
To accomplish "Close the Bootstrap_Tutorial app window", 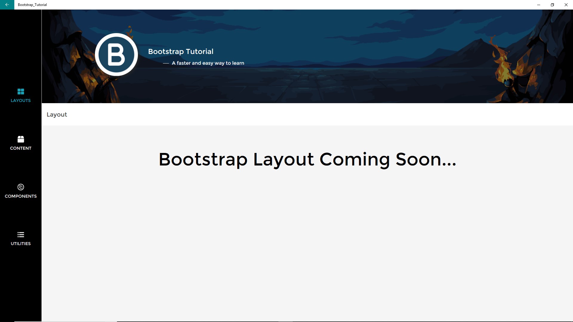I will (566, 5).
